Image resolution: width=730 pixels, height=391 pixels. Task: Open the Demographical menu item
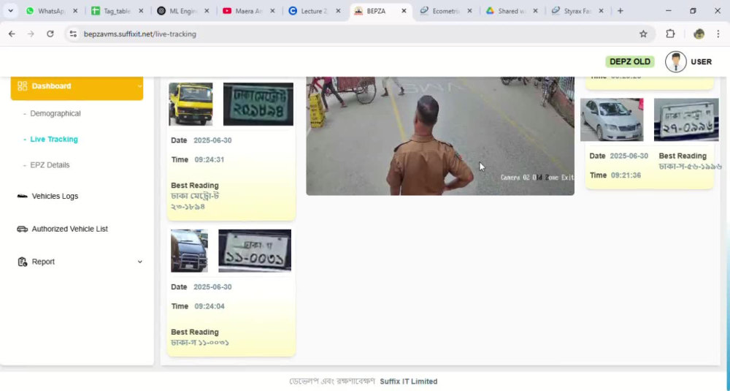click(55, 113)
